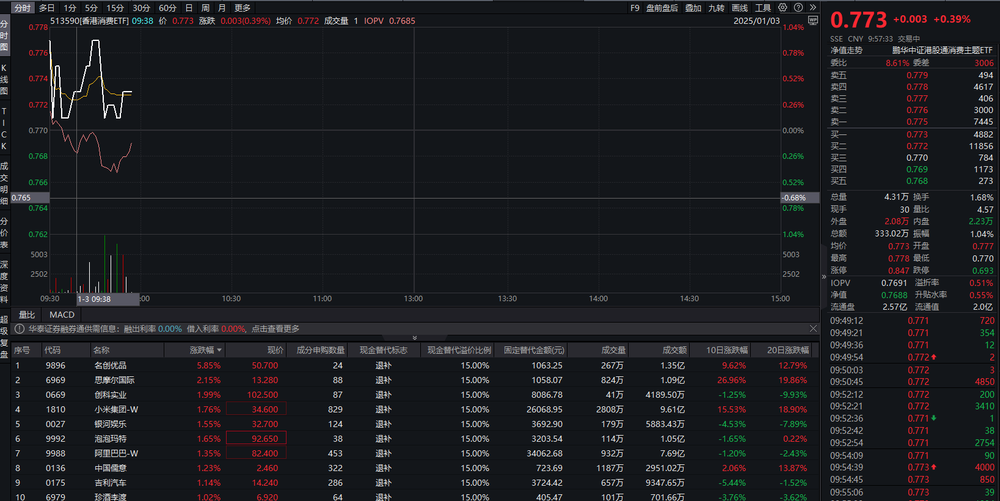1000x501 pixels.
Task: Open the 更多 period dropdown
Action: pos(243,8)
